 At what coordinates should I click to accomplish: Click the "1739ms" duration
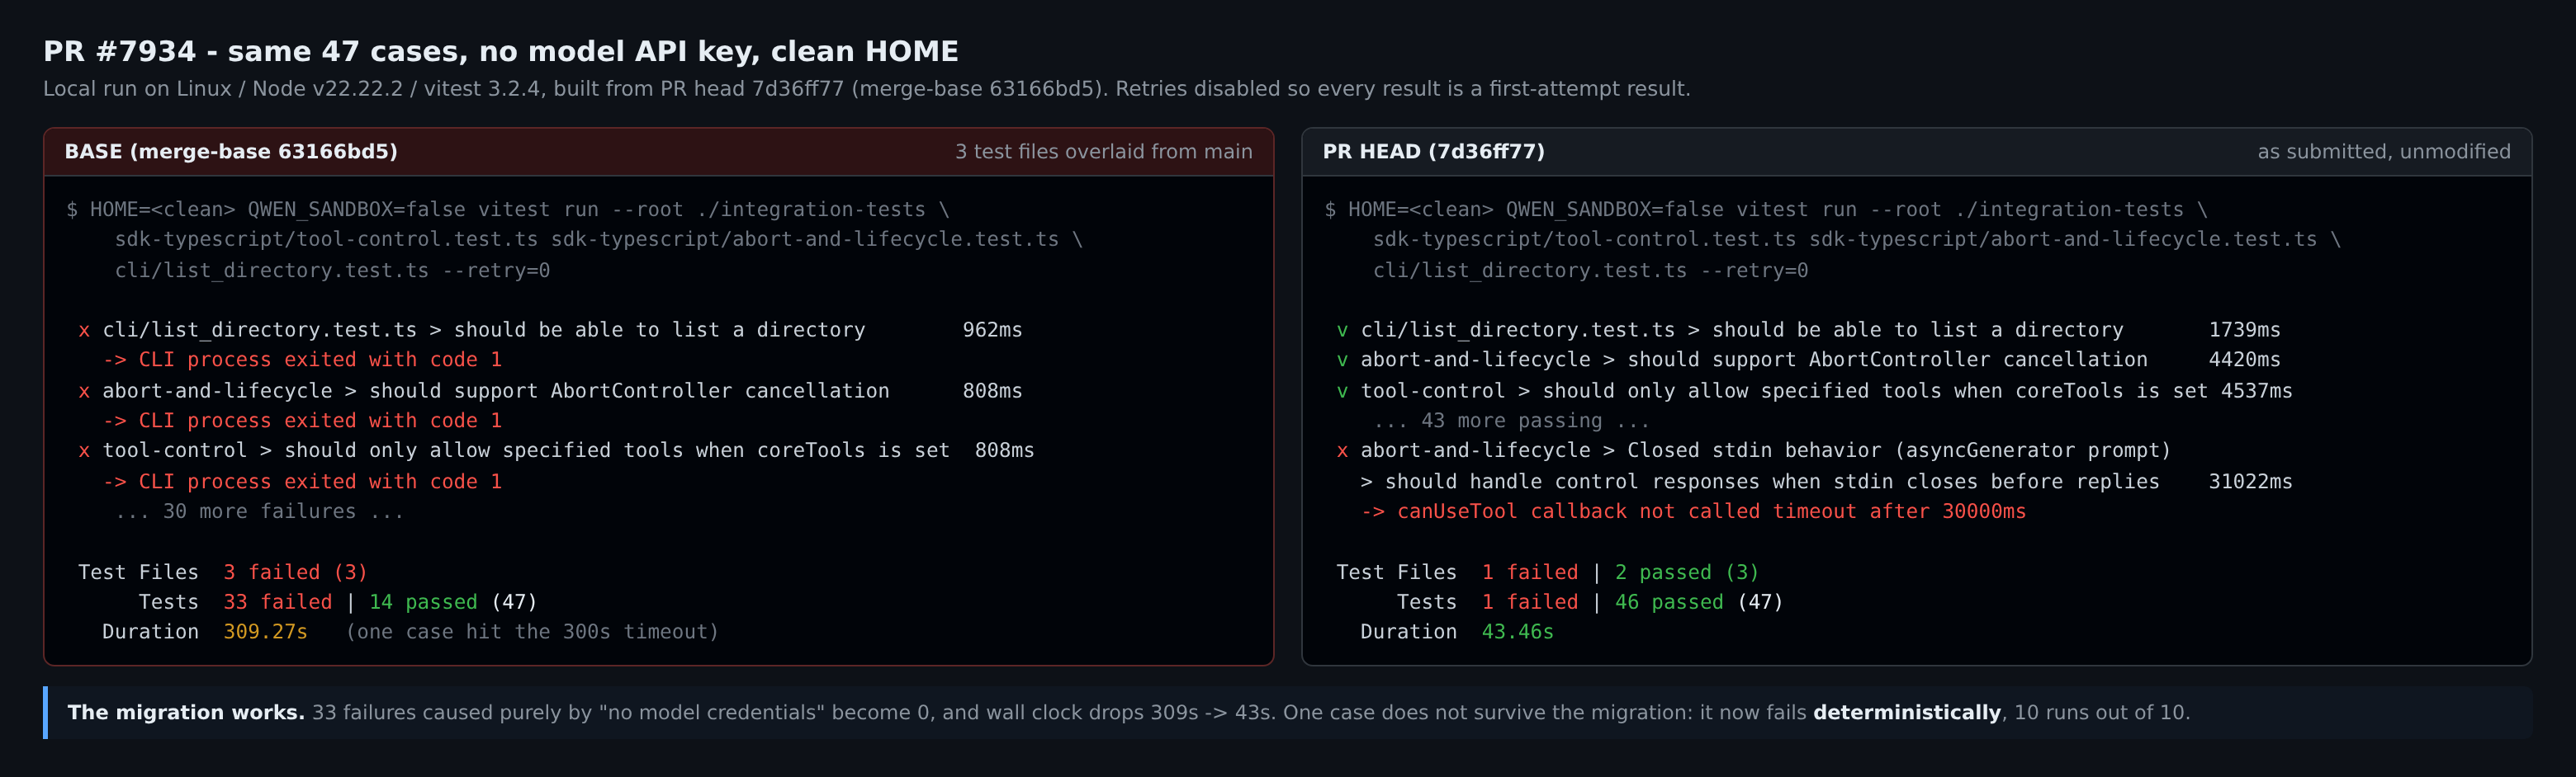(2244, 330)
